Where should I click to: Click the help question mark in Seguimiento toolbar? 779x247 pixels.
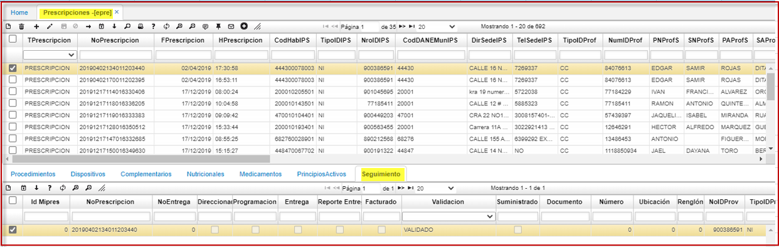click(50, 188)
